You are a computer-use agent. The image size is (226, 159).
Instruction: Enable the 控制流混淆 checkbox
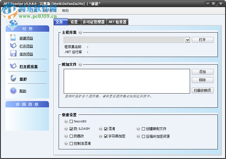[71, 144]
